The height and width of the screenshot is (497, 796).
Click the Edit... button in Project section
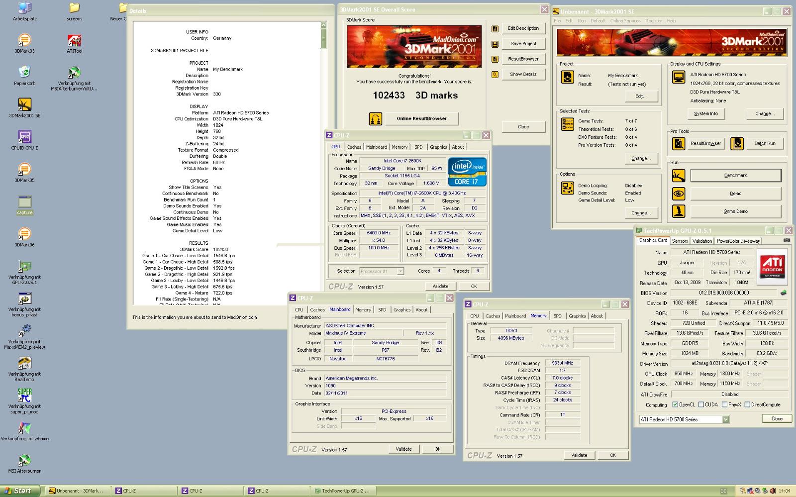click(640, 96)
